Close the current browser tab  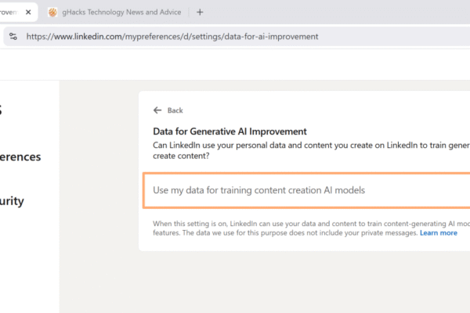28,13
